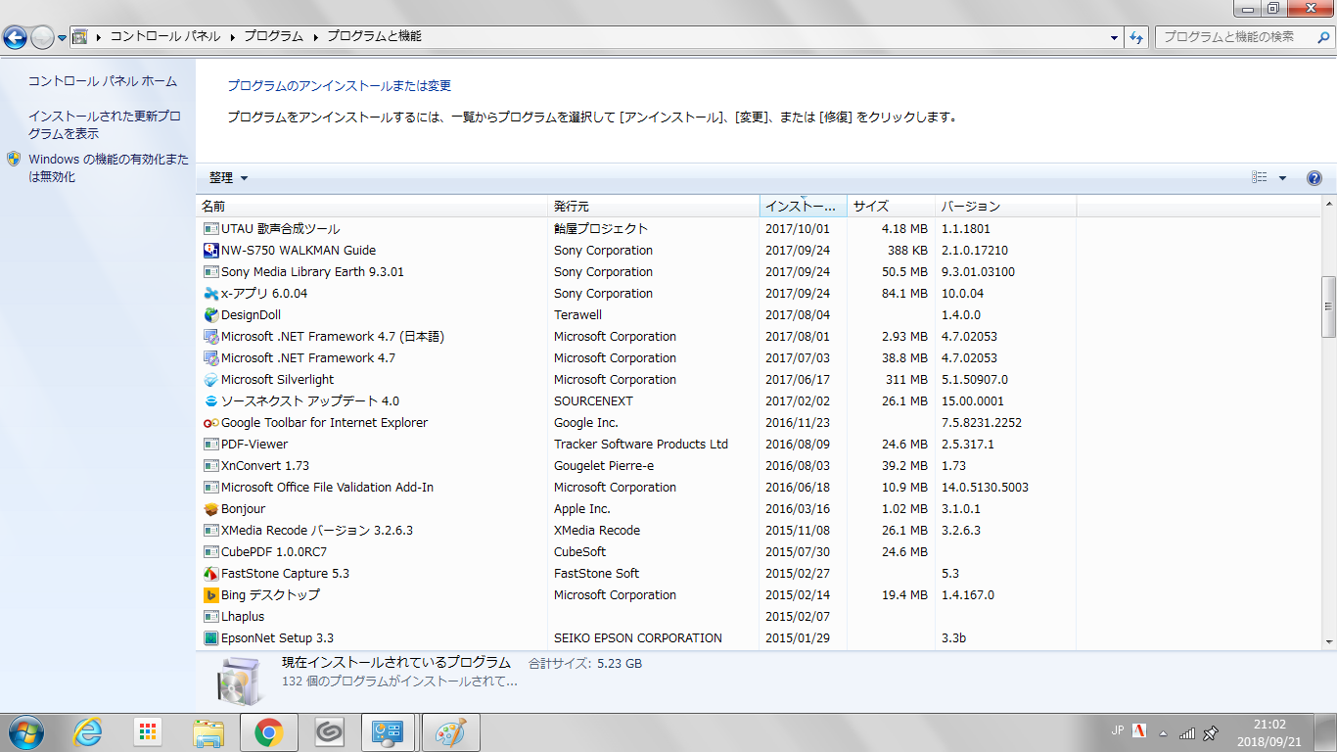Sort the list by the サイズ column
The height and width of the screenshot is (752, 1337).
click(x=892, y=206)
